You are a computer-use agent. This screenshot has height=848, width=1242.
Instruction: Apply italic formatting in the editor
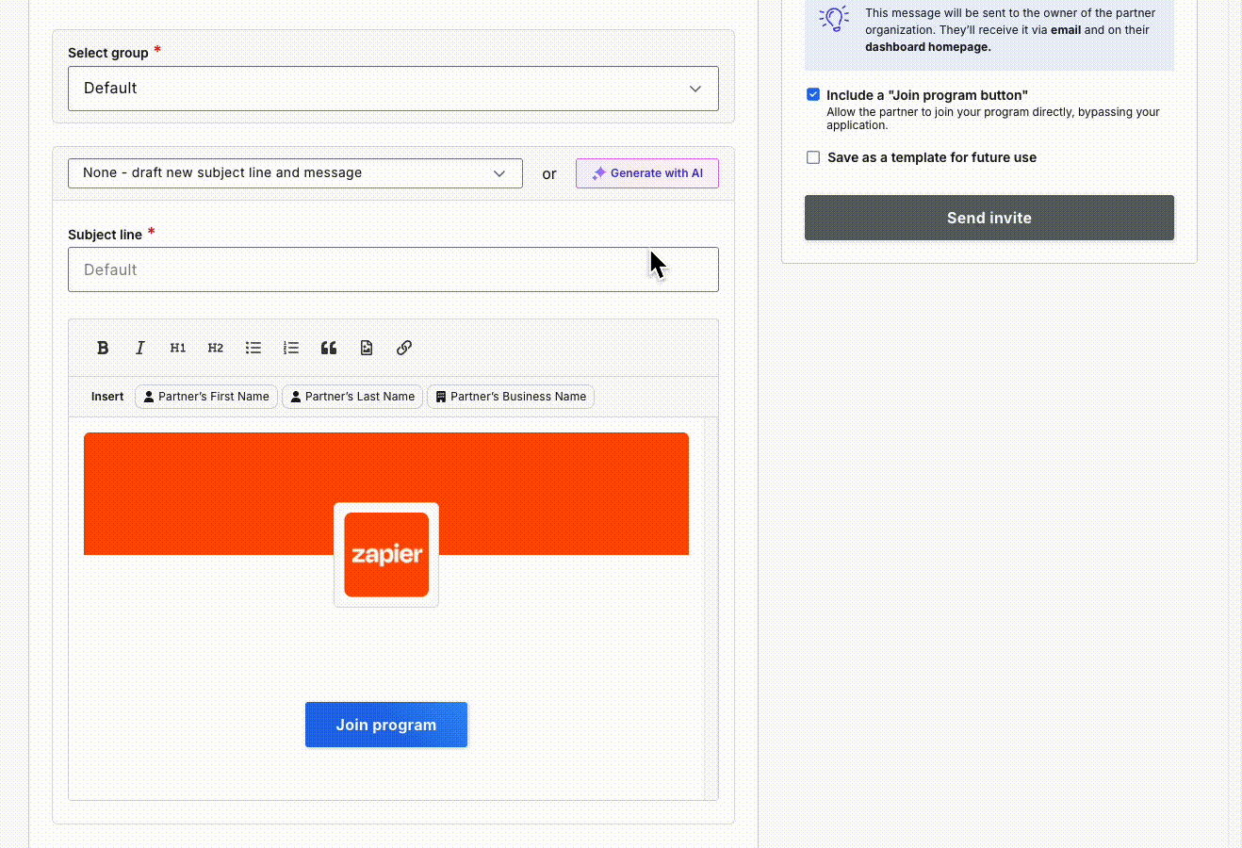click(x=140, y=348)
